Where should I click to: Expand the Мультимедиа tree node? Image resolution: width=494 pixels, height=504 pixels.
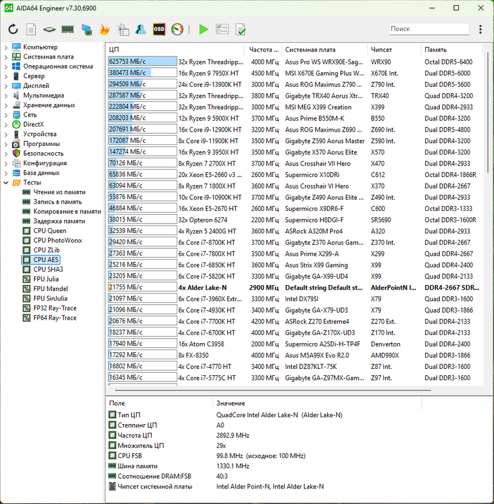(x=6, y=95)
